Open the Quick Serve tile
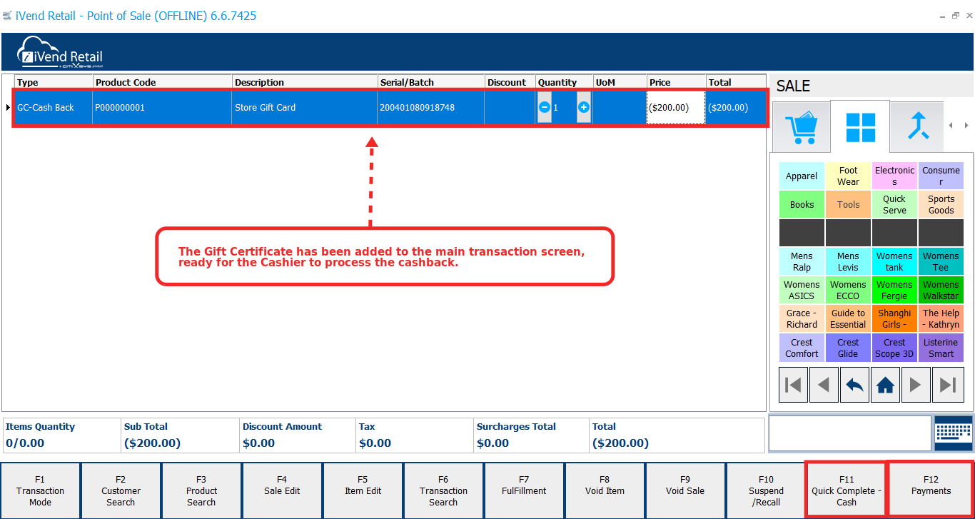Viewport: 975px width, 519px height. pyautogui.click(x=894, y=204)
